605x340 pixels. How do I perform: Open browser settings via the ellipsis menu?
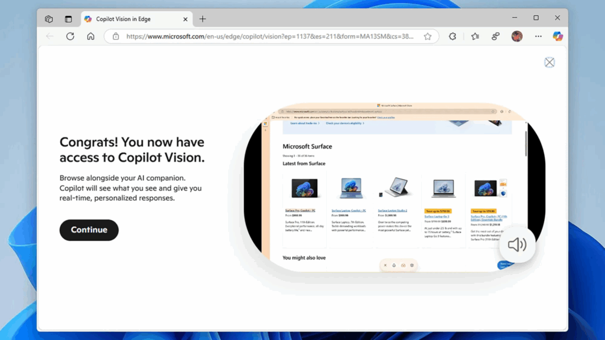[x=538, y=36]
